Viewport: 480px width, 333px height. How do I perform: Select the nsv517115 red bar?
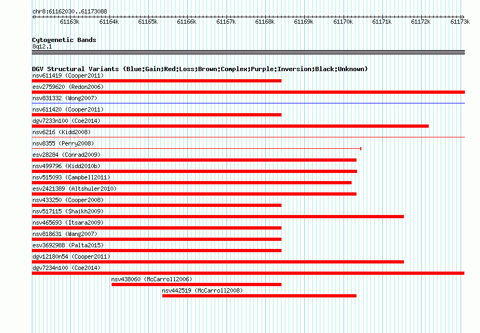tap(218, 217)
